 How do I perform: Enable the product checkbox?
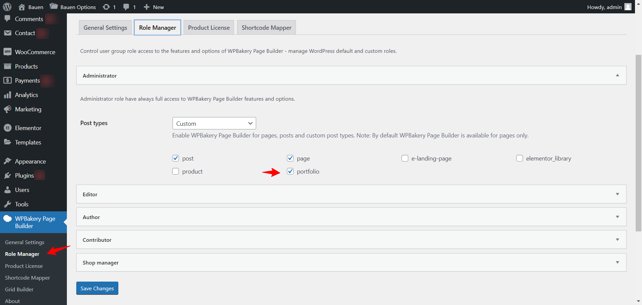coord(176,171)
